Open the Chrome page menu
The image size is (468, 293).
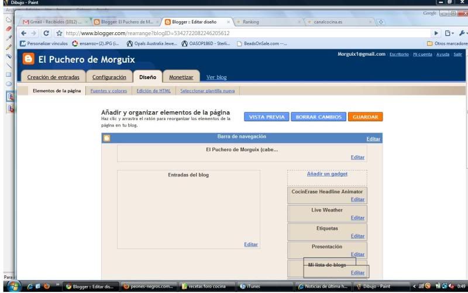point(449,33)
